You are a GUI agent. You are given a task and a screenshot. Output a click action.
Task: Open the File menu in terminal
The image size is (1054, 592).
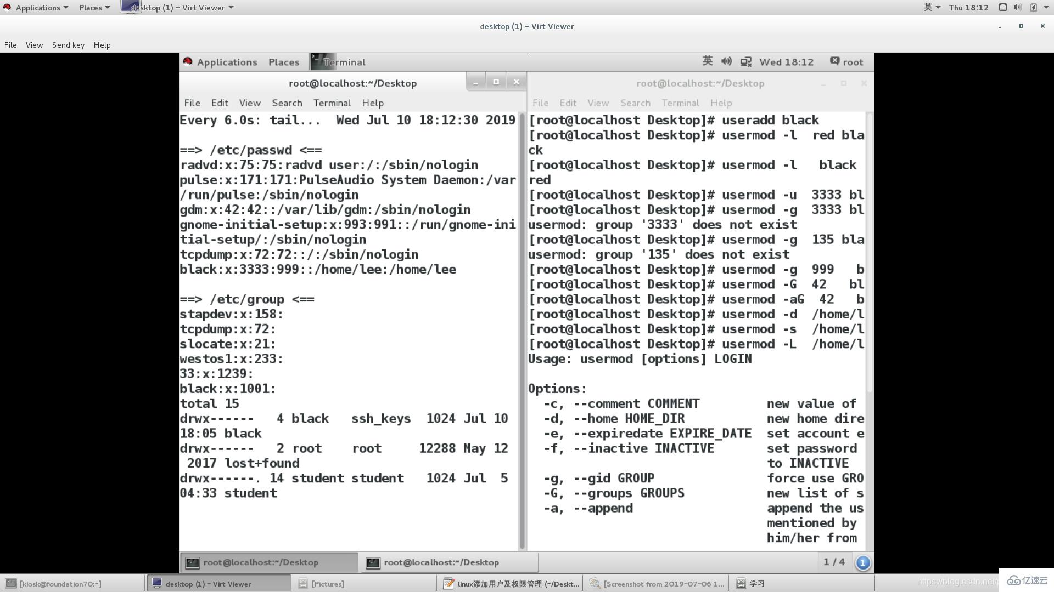coord(192,102)
